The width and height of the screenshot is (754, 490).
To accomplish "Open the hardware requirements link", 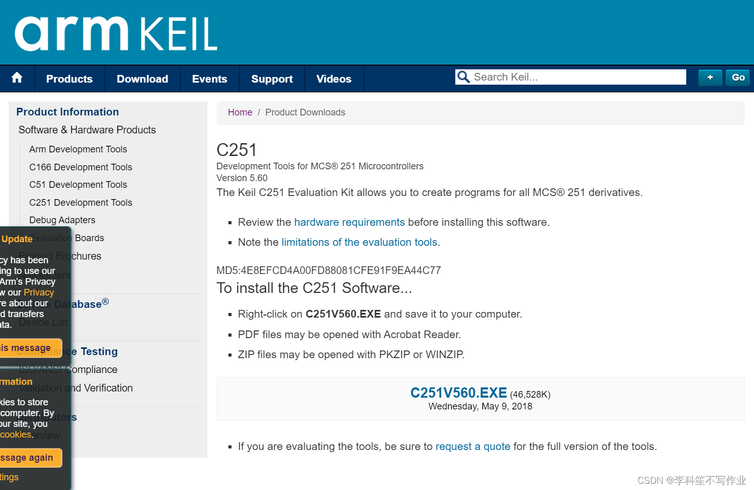I will click(x=349, y=222).
